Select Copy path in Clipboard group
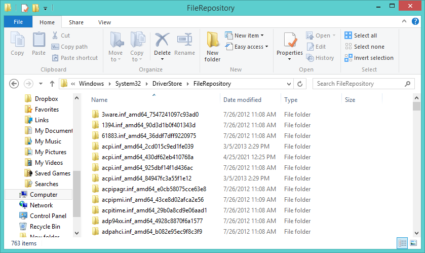425x253 pixels. tap(69, 47)
